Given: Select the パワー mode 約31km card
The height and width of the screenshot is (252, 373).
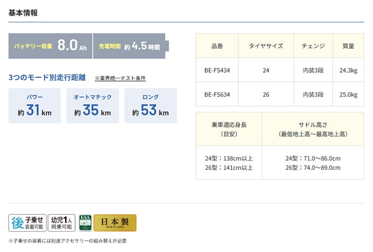Looking at the screenshot, I should (x=35, y=105).
